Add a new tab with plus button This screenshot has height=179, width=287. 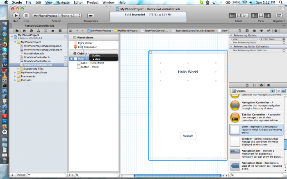click(x=284, y=26)
